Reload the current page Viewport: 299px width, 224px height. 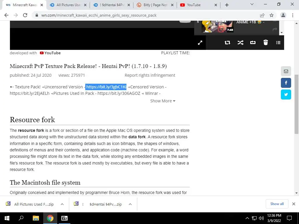click(x=25, y=15)
